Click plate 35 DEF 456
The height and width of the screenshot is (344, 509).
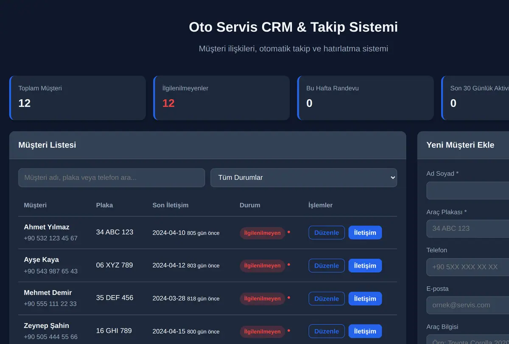coord(115,298)
